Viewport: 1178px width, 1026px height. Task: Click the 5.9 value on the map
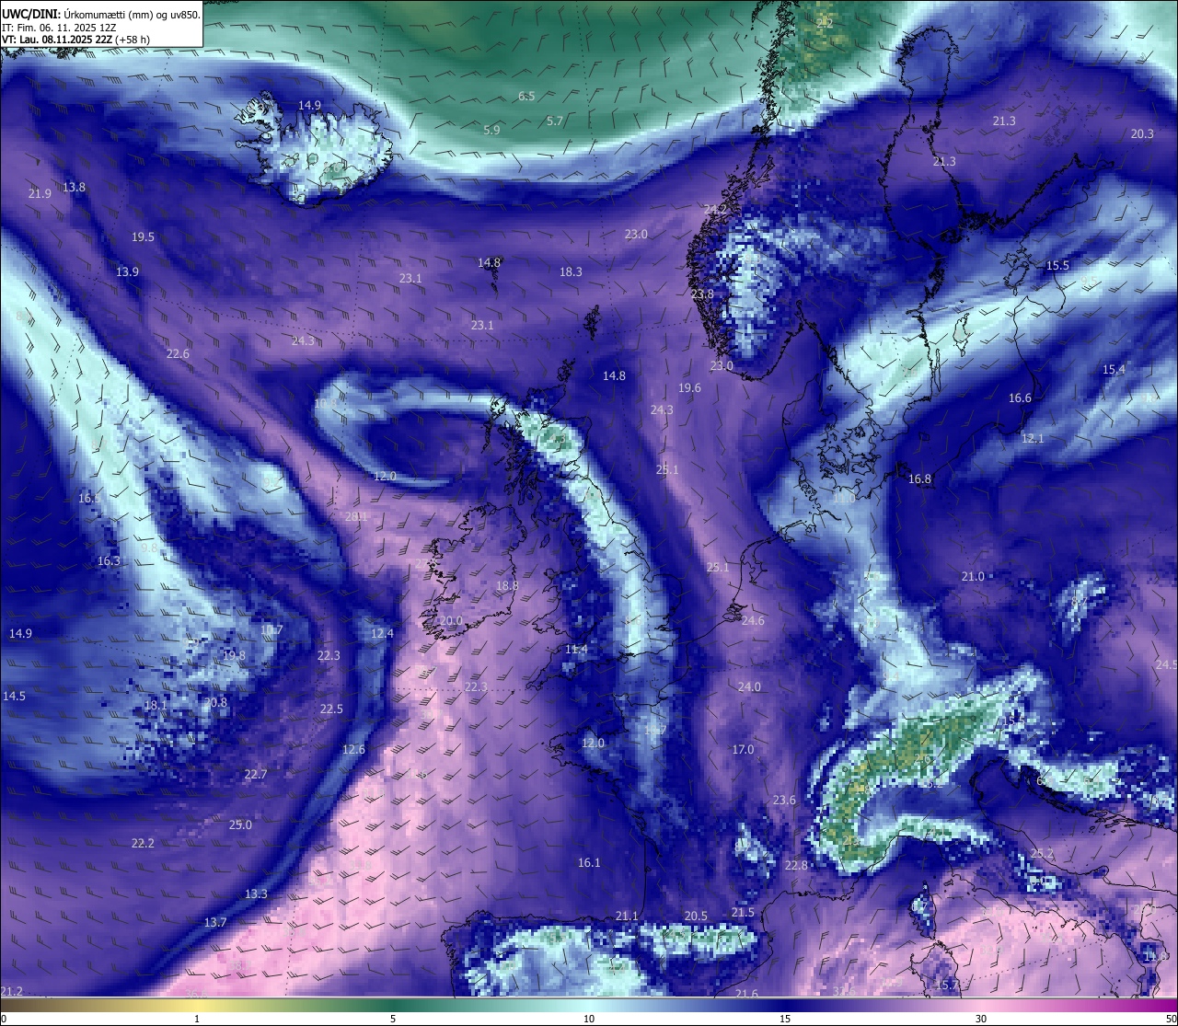491,131
